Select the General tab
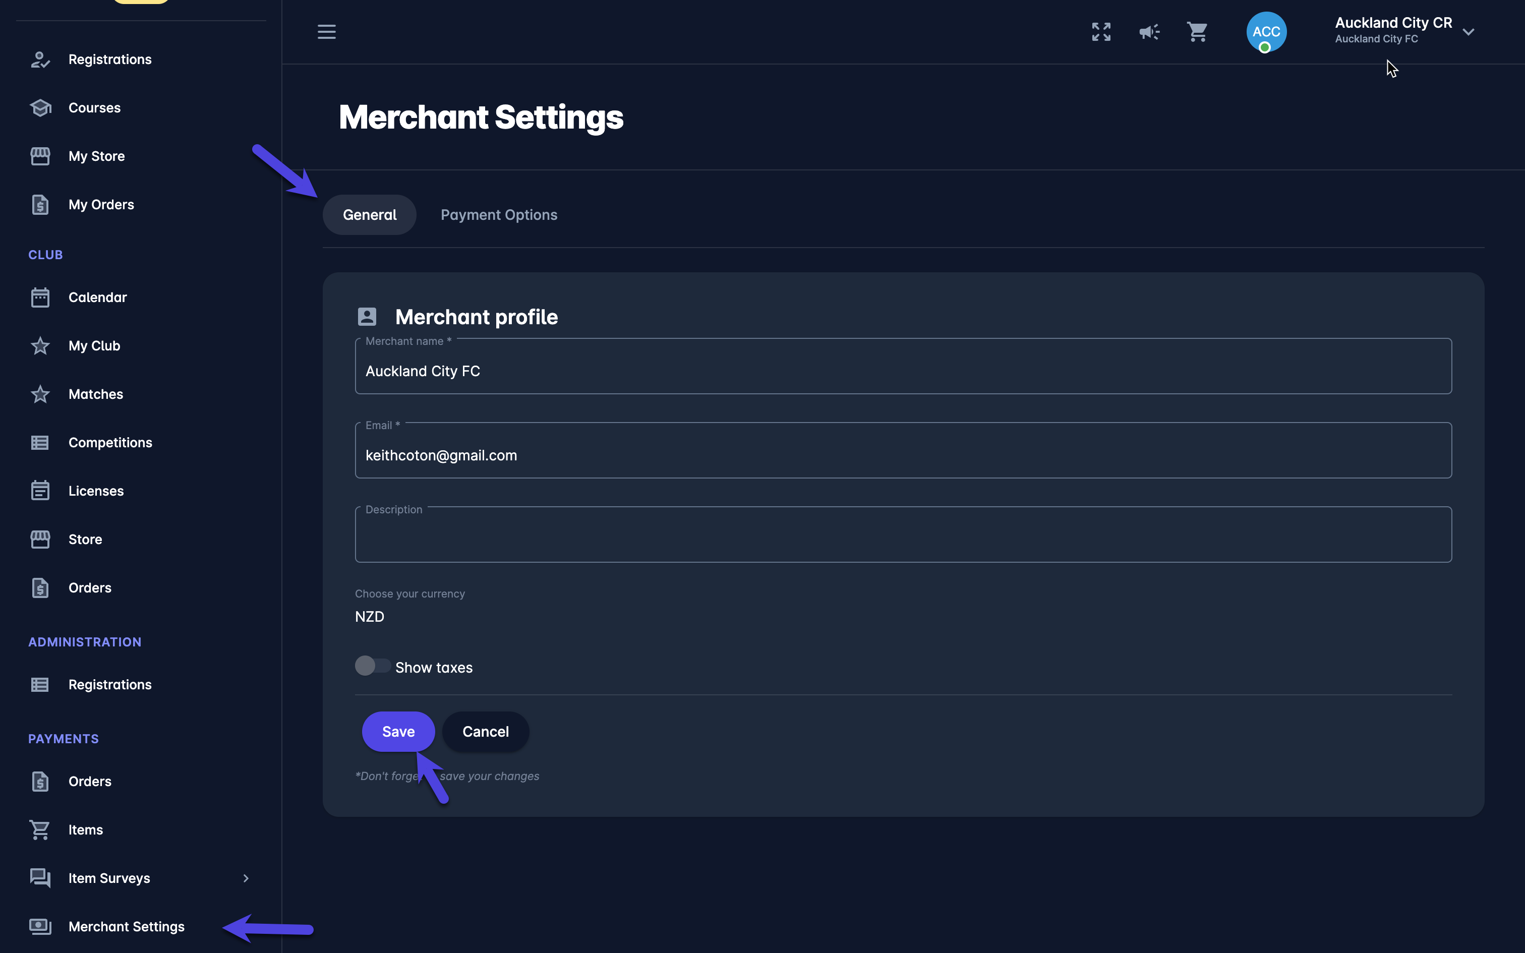Screen dimensions: 1525x953 (369, 215)
